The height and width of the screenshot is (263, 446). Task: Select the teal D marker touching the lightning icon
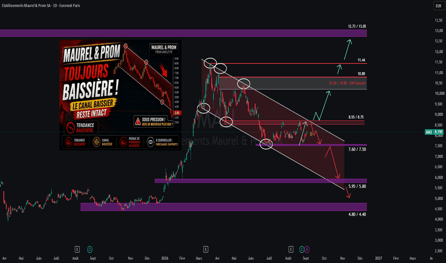pyautogui.click(x=302, y=249)
